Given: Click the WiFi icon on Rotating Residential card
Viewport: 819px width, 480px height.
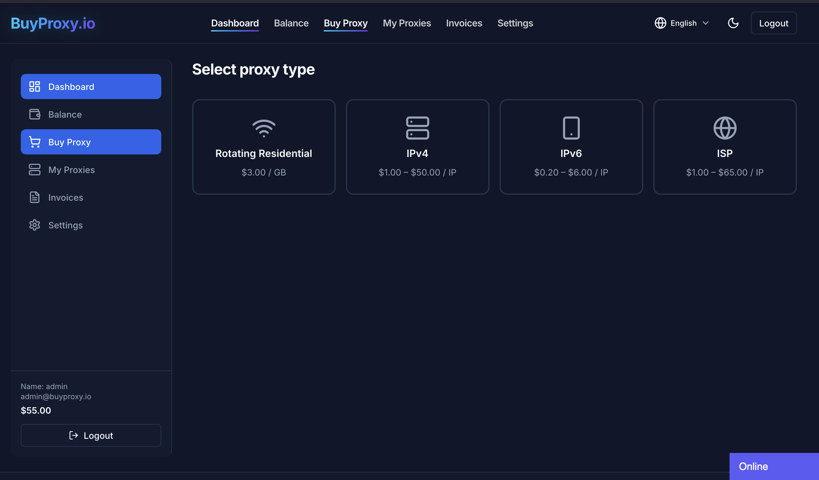Looking at the screenshot, I should (264, 128).
